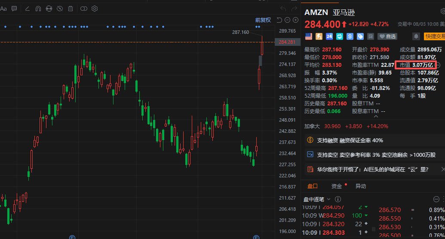Click the 287.160 high label on chart
The image size is (445, 239).
click(x=240, y=32)
